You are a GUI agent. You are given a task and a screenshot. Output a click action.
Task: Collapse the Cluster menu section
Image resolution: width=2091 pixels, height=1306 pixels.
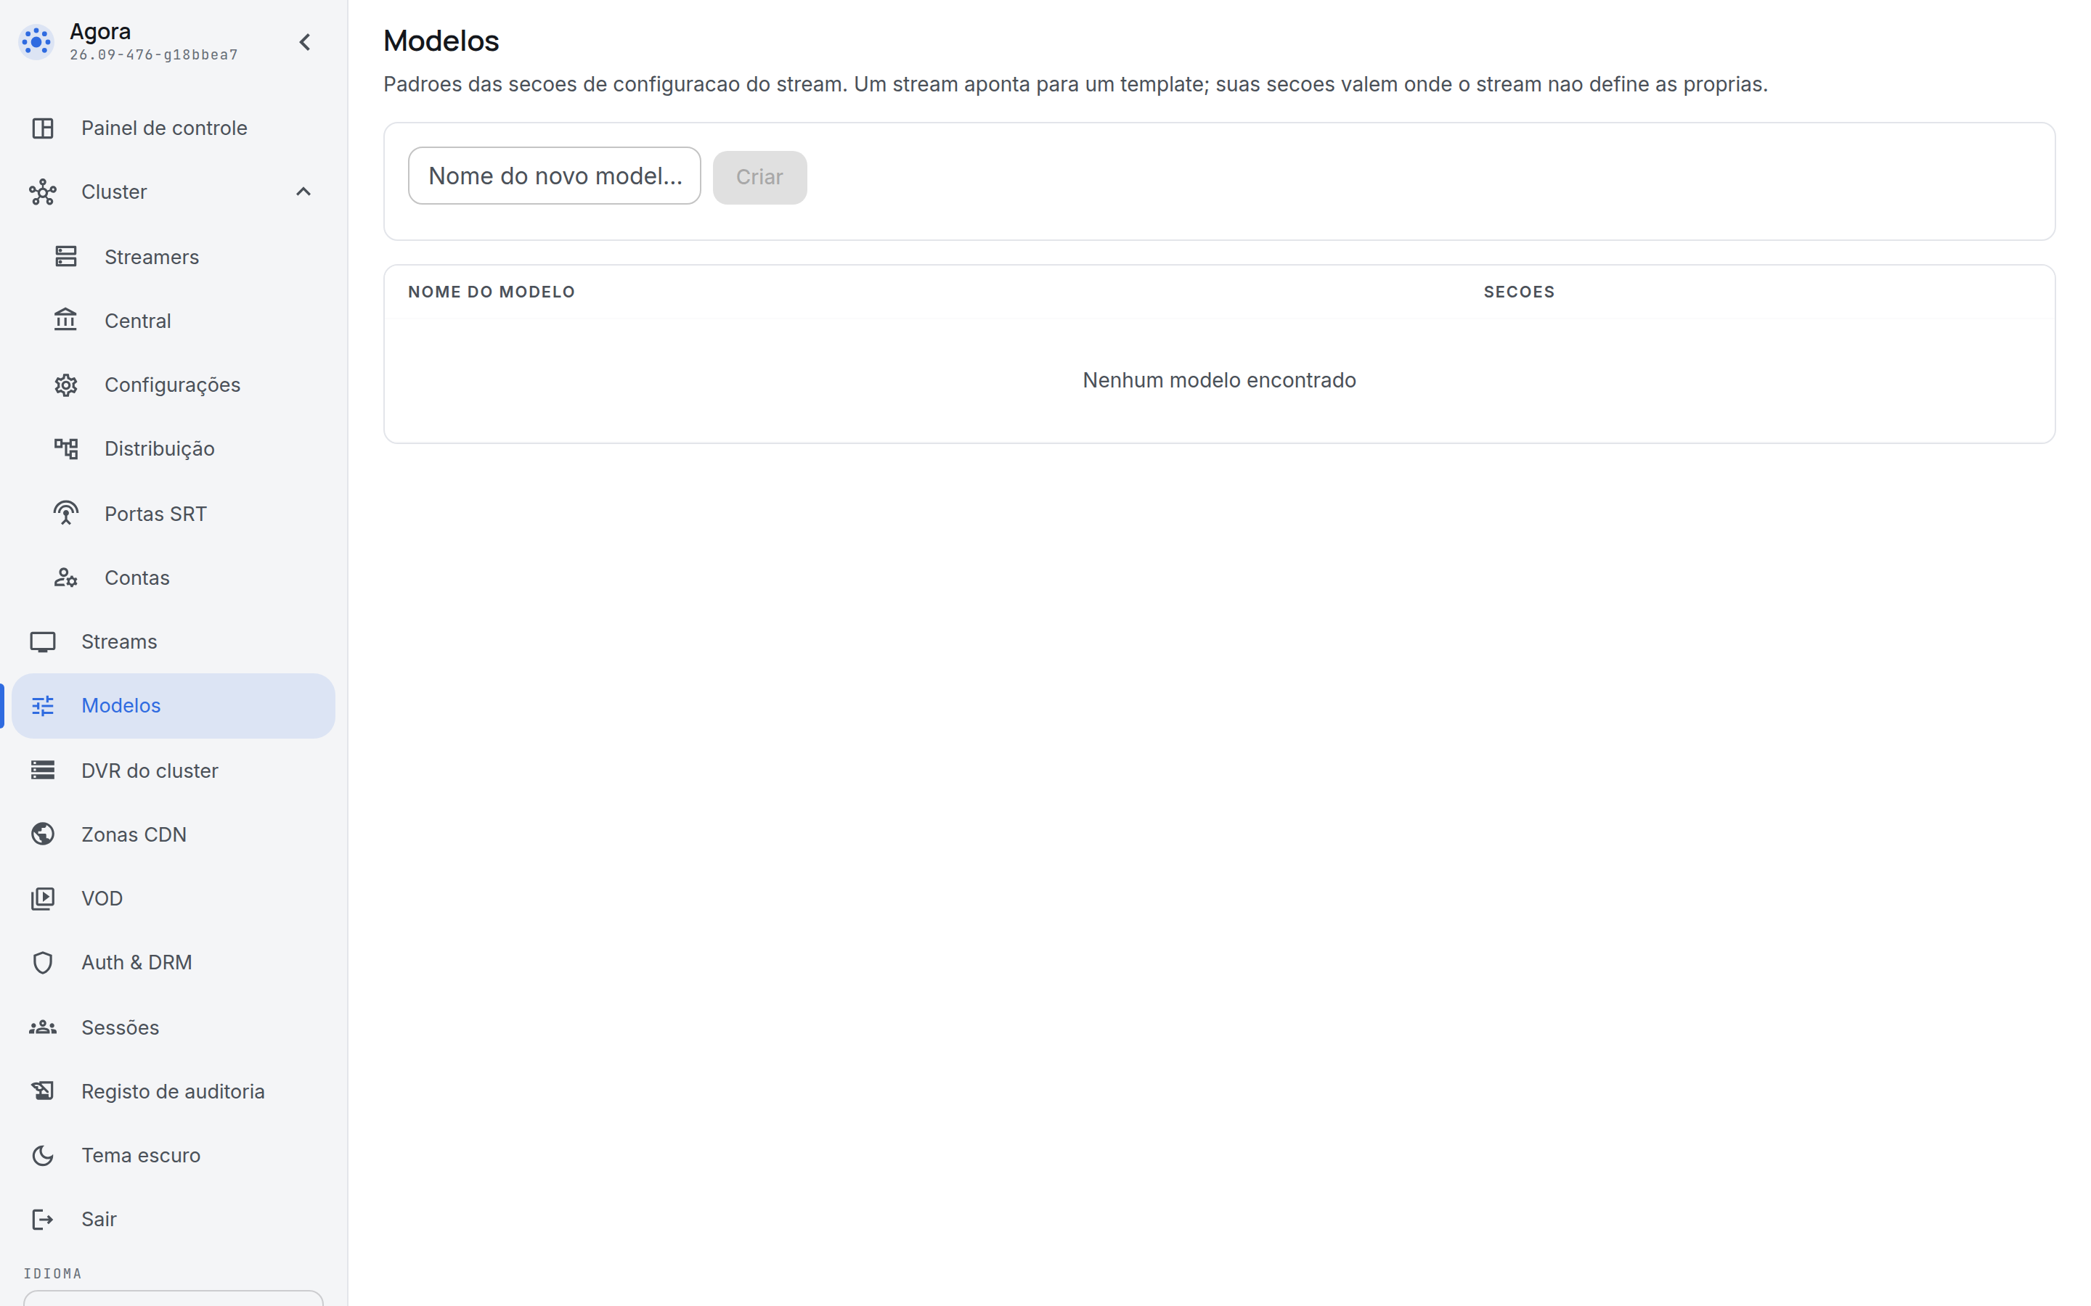[x=303, y=192]
